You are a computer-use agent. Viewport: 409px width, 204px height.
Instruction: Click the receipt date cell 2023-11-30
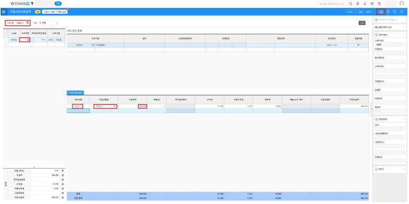coord(332,45)
